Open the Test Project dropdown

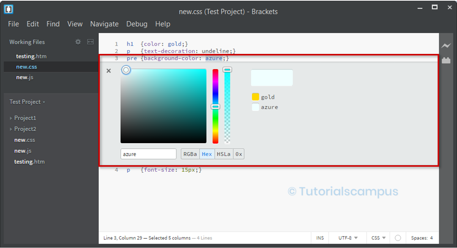[27, 102]
